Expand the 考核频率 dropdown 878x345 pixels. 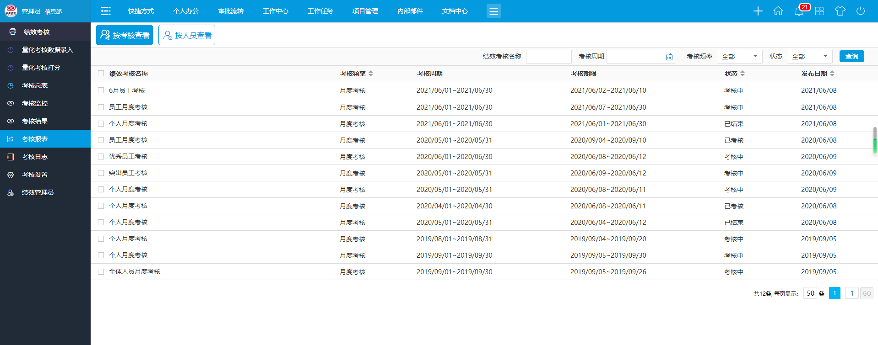[x=739, y=56]
